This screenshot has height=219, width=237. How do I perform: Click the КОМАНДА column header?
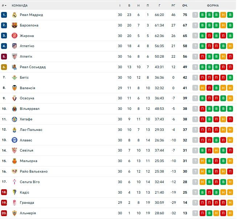[20, 6]
